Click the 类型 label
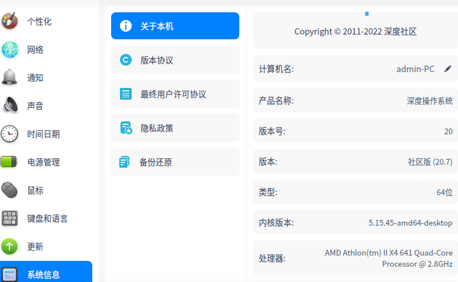Screen dimensions: 458x282 tap(268, 192)
